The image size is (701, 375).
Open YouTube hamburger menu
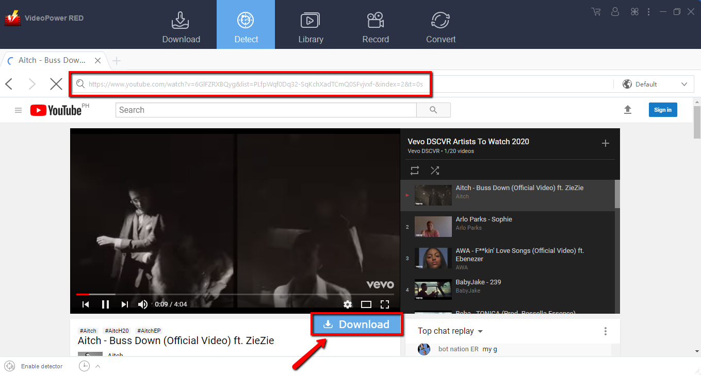(x=19, y=110)
